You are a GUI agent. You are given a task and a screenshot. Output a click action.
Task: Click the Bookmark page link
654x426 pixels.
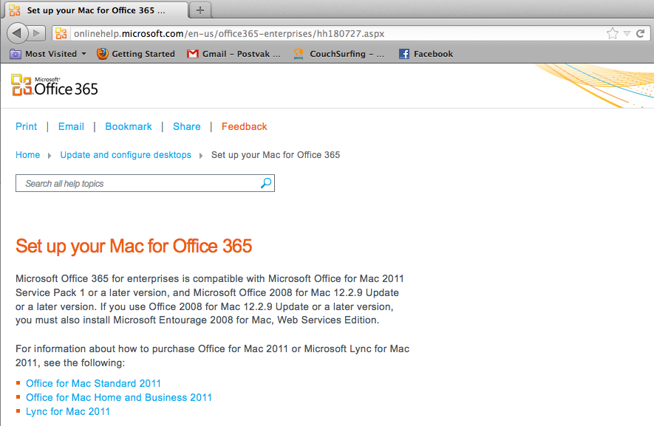pyautogui.click(x=129, y=126)
